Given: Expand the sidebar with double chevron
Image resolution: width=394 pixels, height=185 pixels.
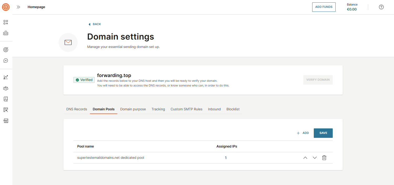Looking at the screenshot, I should 18,7.
